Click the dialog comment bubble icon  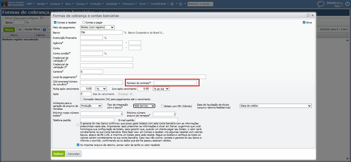click(308, 15)
